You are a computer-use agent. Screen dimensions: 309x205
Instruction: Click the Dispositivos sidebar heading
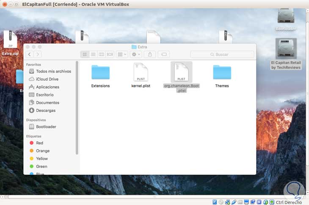coord(36,120)
